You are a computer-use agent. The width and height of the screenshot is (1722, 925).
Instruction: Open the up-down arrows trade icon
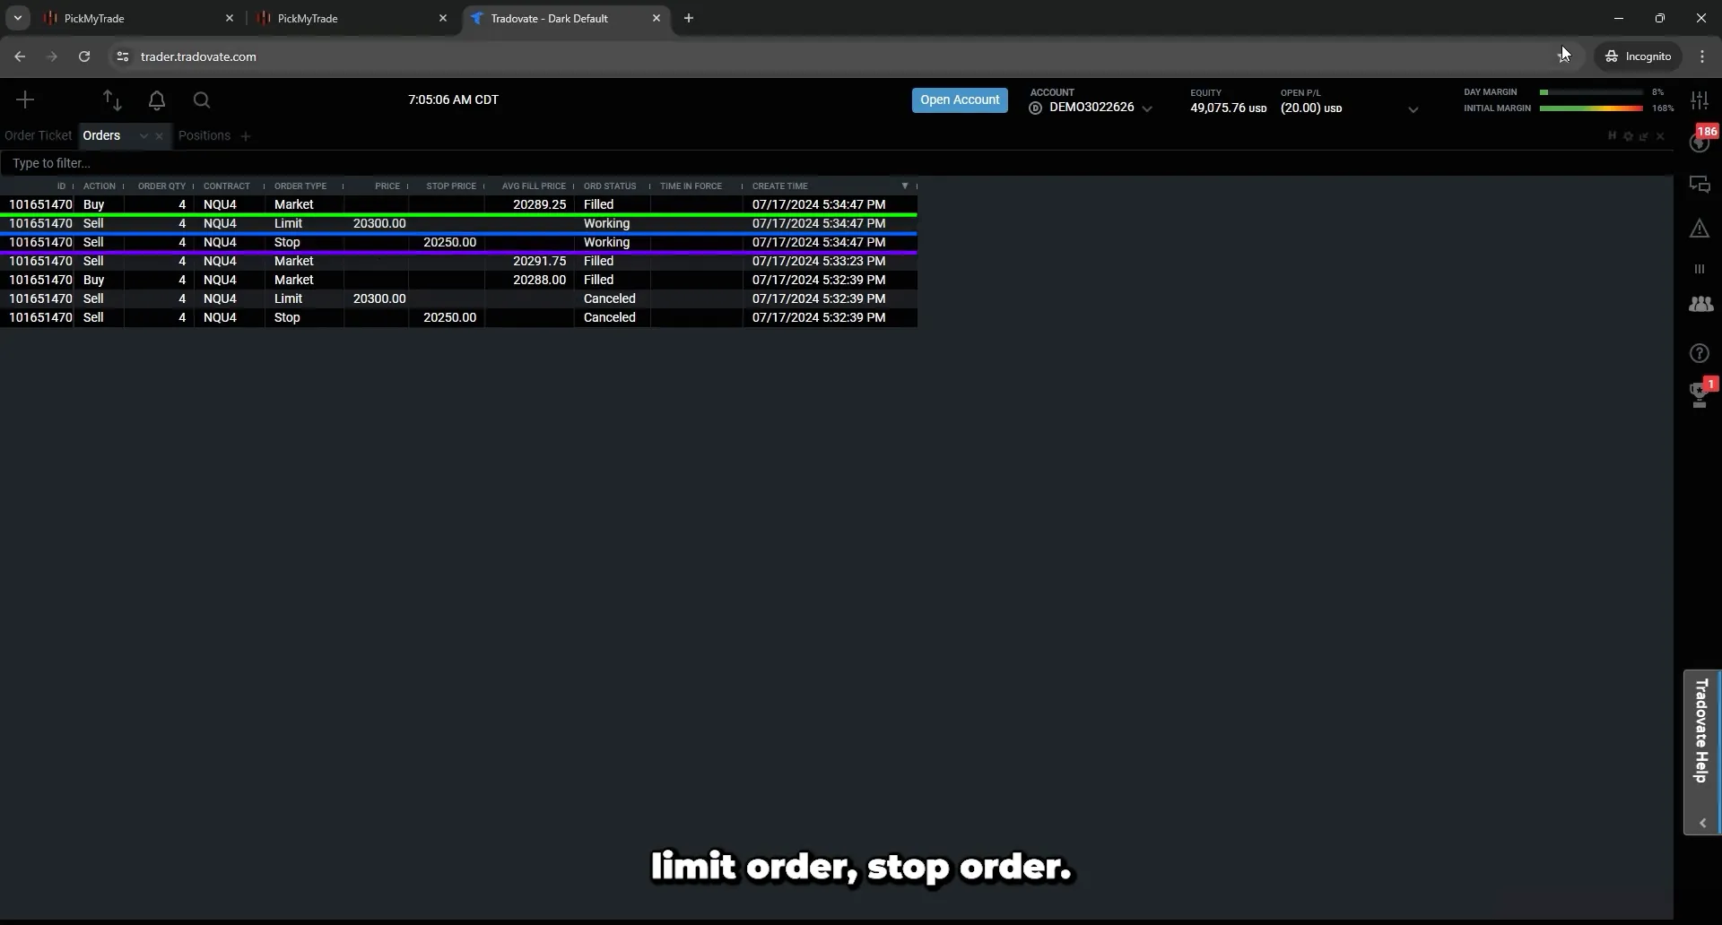[x=112, y=99]
